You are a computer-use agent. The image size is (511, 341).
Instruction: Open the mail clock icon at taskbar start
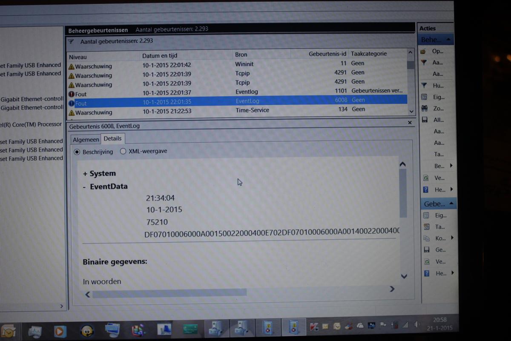click(8, 331)
